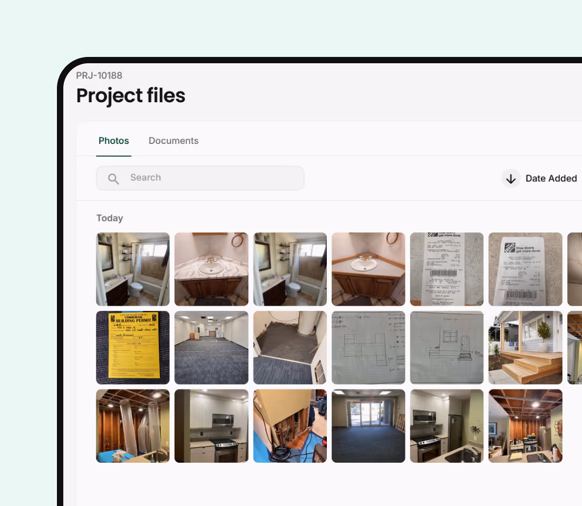Open the empty office carpet room photo
The height and width of the screenshot is (506, 582).
211,347
